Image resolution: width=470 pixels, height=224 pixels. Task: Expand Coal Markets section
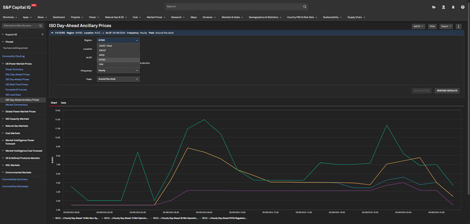coord(3,133)
